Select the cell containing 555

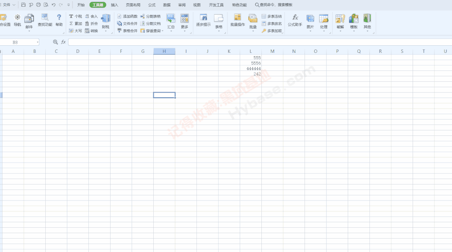tap(251, 57)
